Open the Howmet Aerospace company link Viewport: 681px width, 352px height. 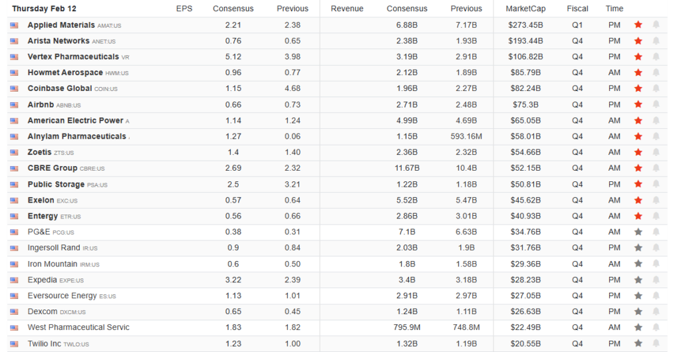tap(65, 72)
